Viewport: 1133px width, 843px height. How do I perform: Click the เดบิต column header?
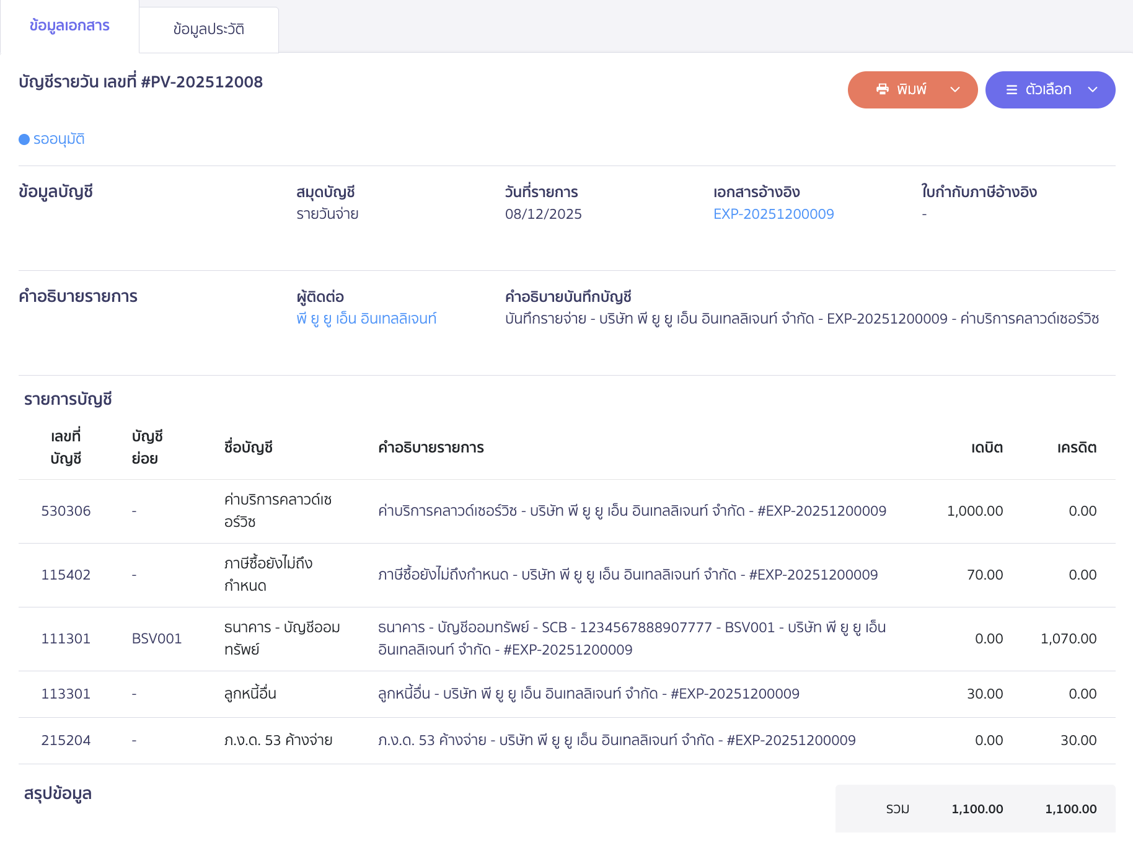coord(987,448)
